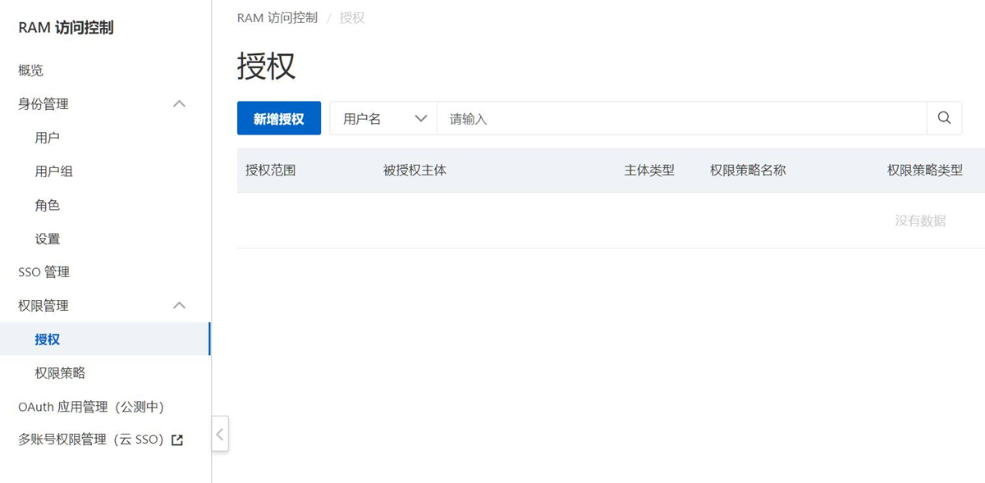
Task: Click RAM 访问控制 breadcrumb link
Action: (x=277, y=17)
